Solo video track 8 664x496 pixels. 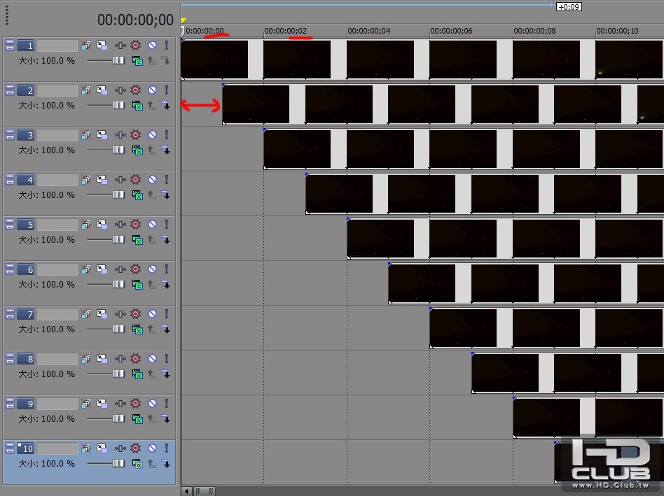point(167,359)
